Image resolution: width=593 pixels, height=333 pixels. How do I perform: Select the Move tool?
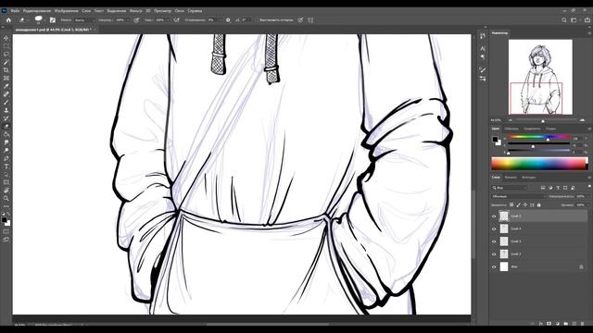pyautogui.click(x=6, y=38)
